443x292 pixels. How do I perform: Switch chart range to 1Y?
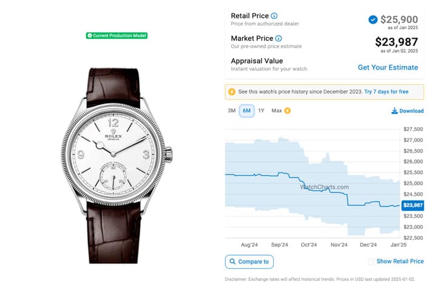pyautogui.click(x=261, y=111)
